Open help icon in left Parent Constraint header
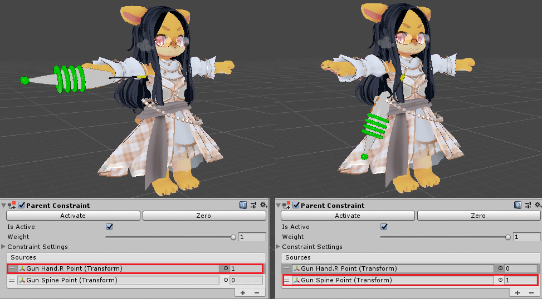This screenshot has width=542, height=299. pyautogui.click(x=243, y=205)
